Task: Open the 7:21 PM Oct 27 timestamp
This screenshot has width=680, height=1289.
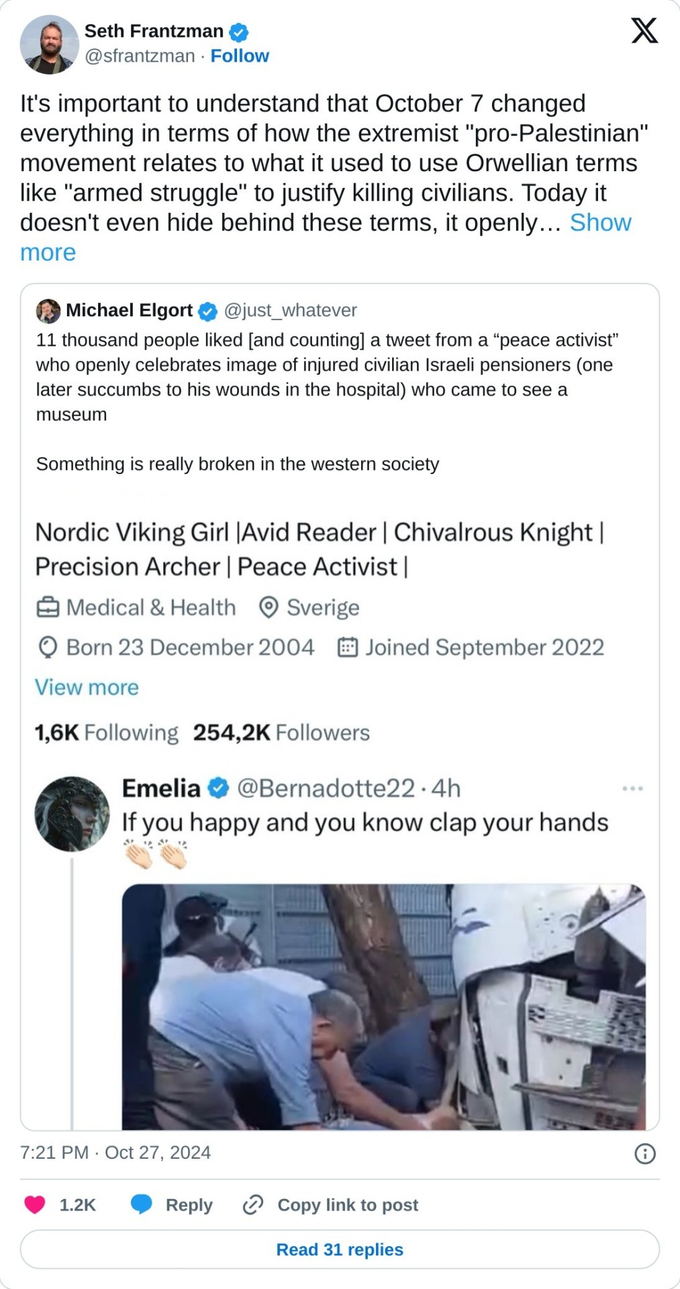Action: [115, 1153]
